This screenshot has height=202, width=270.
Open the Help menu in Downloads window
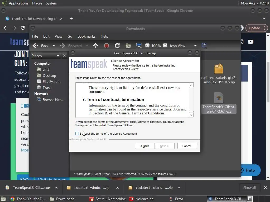pyautogui.click(x=104, y=36)
